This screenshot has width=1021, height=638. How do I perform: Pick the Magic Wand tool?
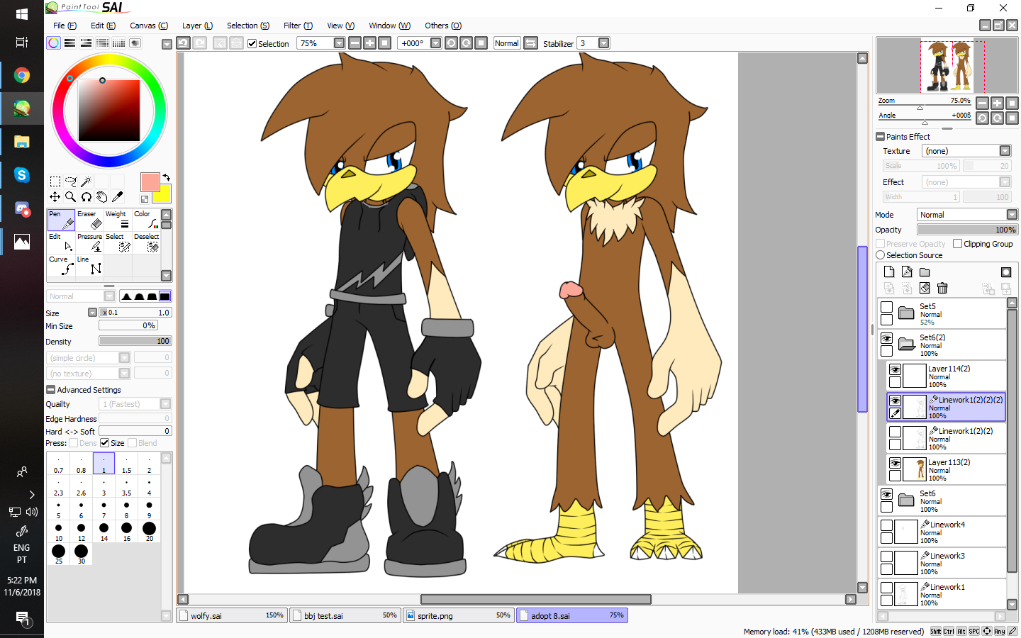coord(86,181)
